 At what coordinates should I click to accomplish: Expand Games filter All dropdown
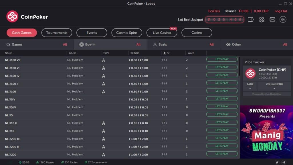pyautogui.click(x=65, y=45)
